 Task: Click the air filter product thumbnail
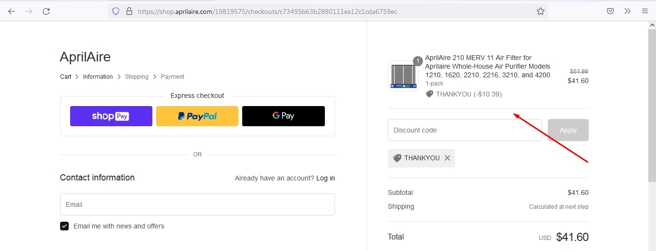[x=403, y=76]
